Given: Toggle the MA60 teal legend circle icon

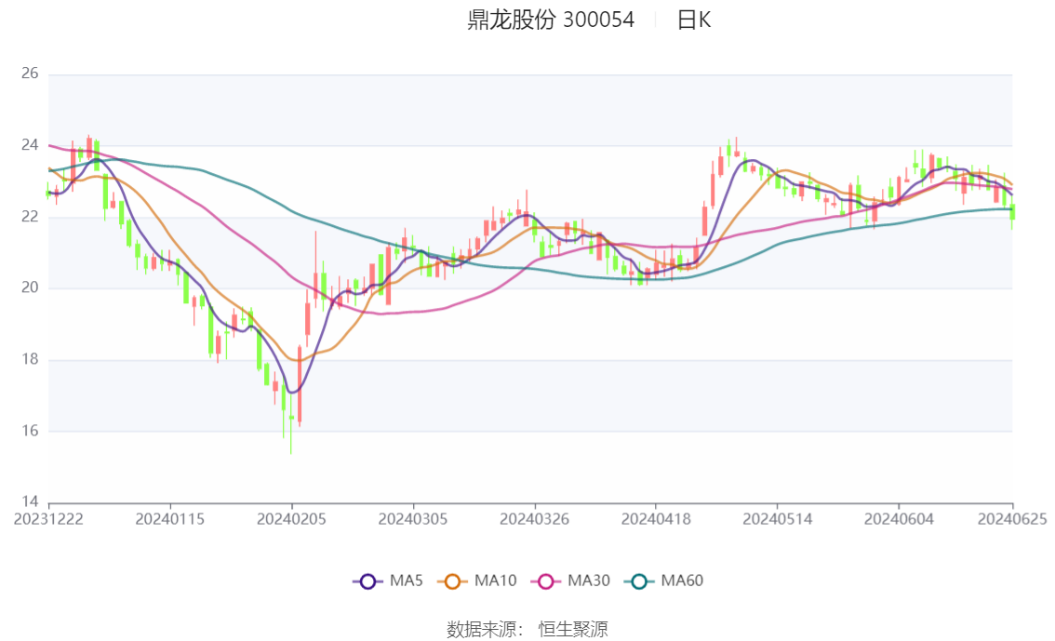Looking at the screenshot, I should click(639, 581).
